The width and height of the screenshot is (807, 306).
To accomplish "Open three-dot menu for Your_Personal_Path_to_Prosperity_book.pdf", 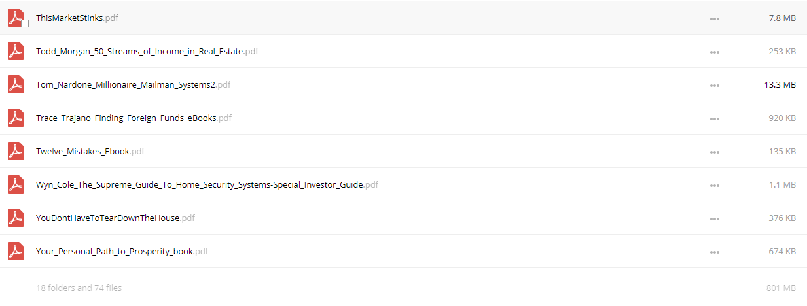I will [x=715, y=252].
